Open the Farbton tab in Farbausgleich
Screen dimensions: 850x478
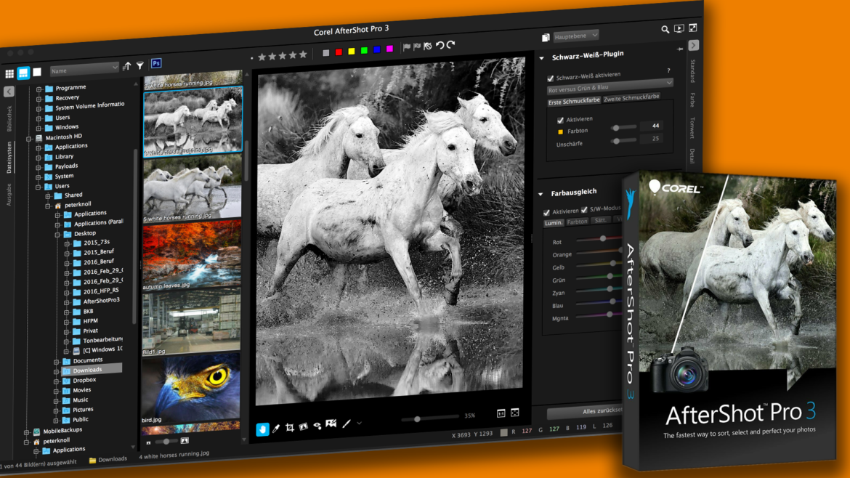click(577, 221)
